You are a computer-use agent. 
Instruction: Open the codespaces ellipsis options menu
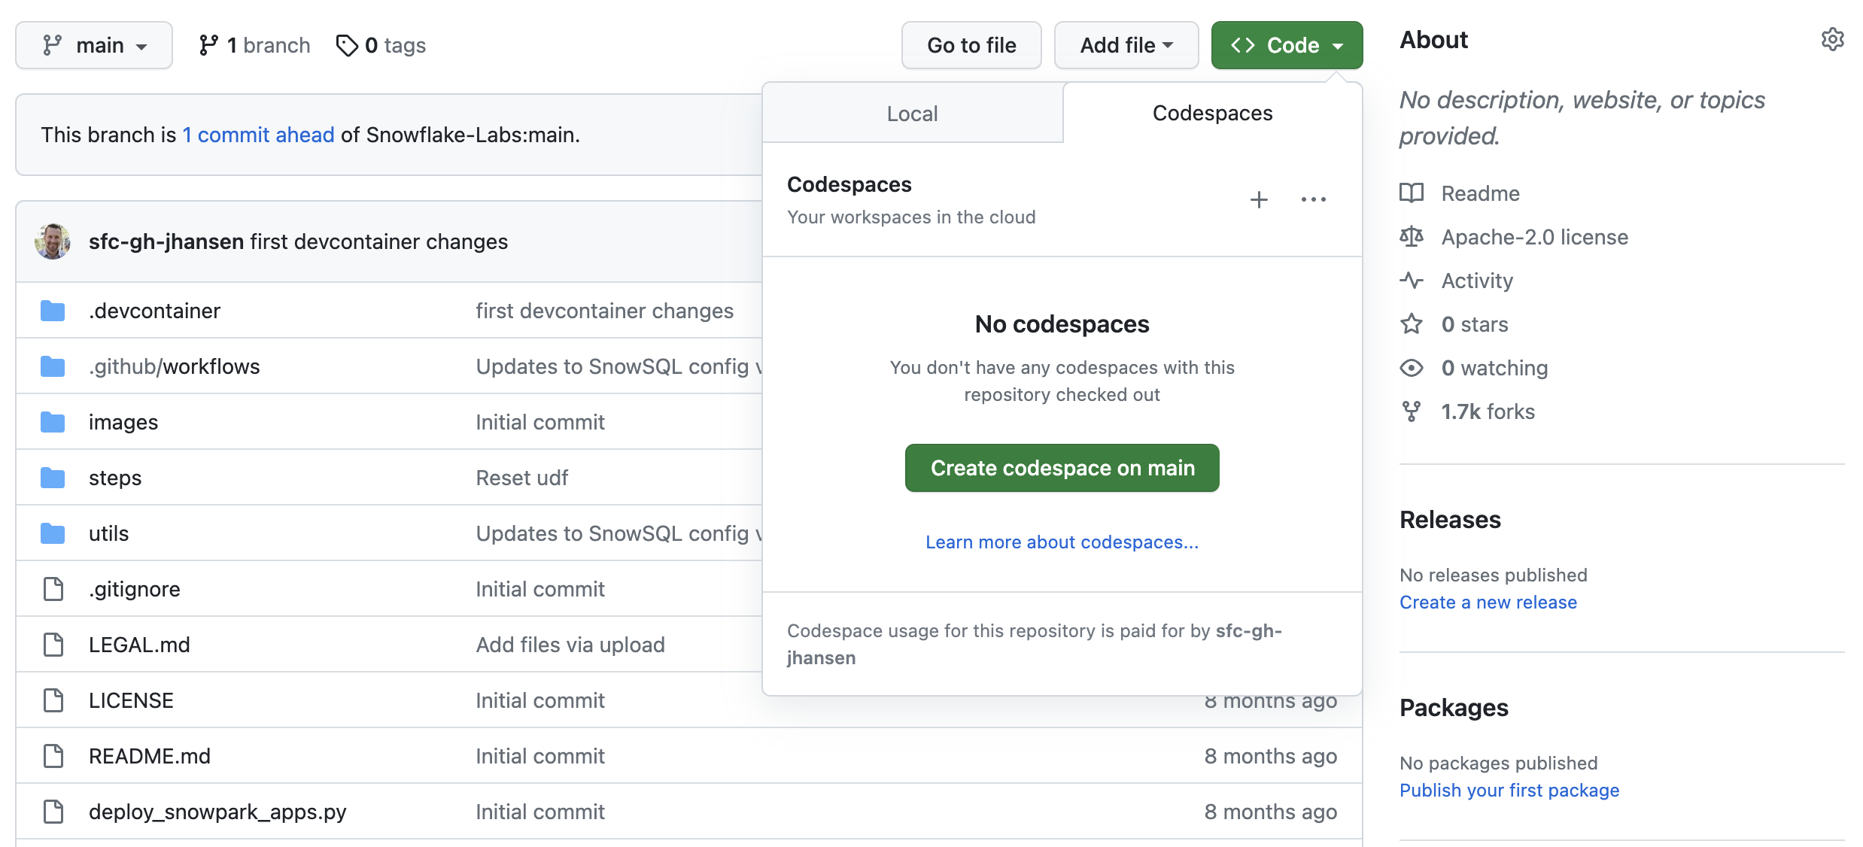(1314, 200)
